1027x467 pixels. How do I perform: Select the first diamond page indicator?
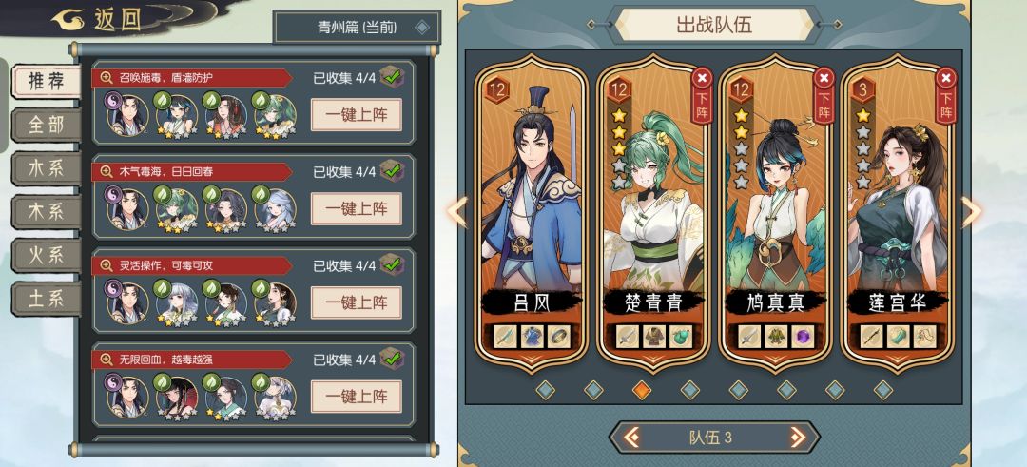(545, 390)
